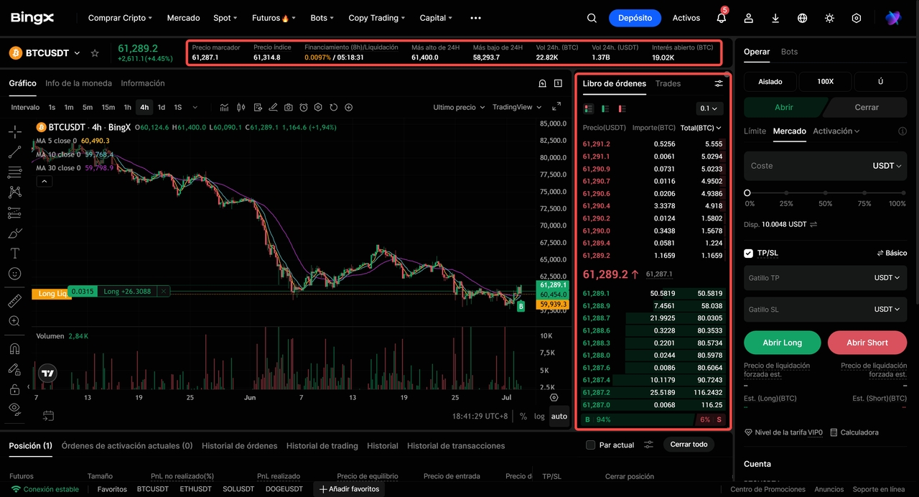The height and width of the screenshot is (497, 919).
Task: Expand the chart to fullscreen
Action: coord(556,107)
